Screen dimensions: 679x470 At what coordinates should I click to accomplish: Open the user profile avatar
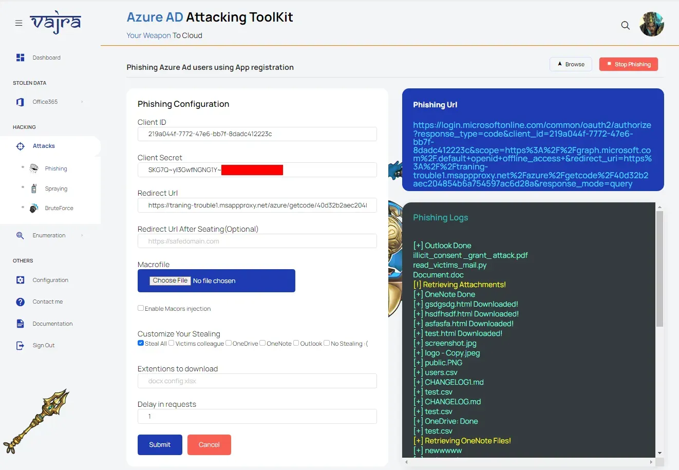pyautogui.click(x=651, y=24)
